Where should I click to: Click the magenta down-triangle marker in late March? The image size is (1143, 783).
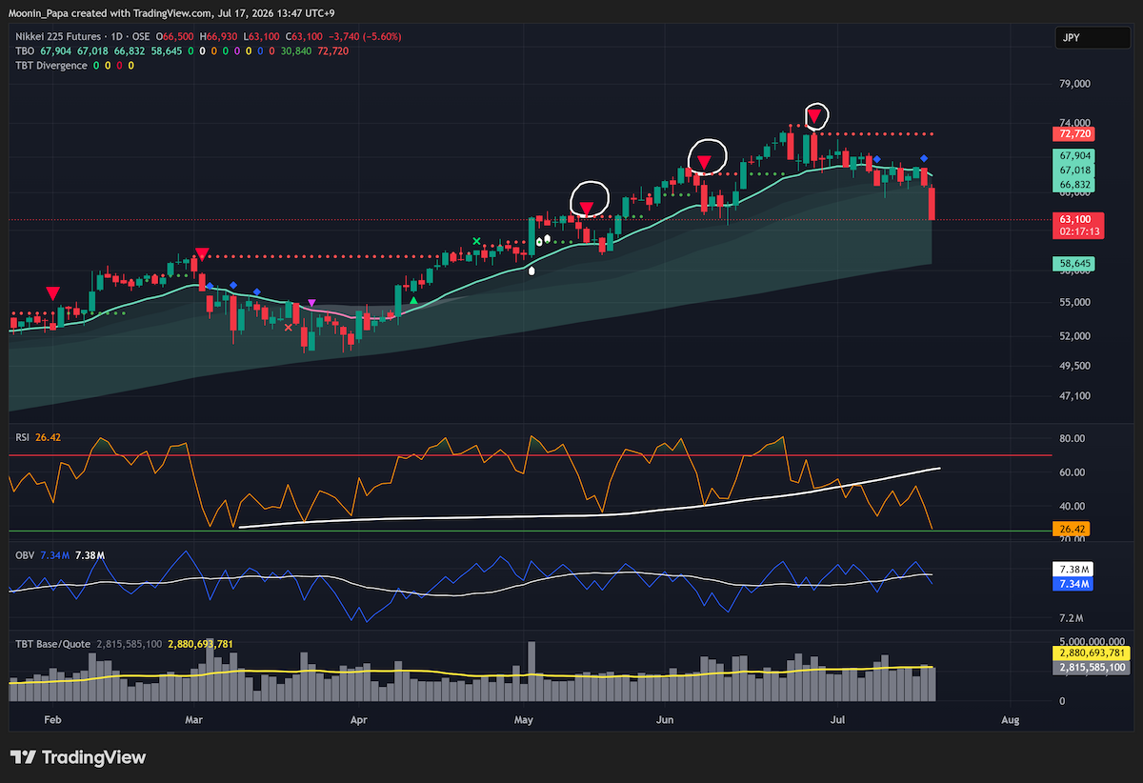coord(311,303)
